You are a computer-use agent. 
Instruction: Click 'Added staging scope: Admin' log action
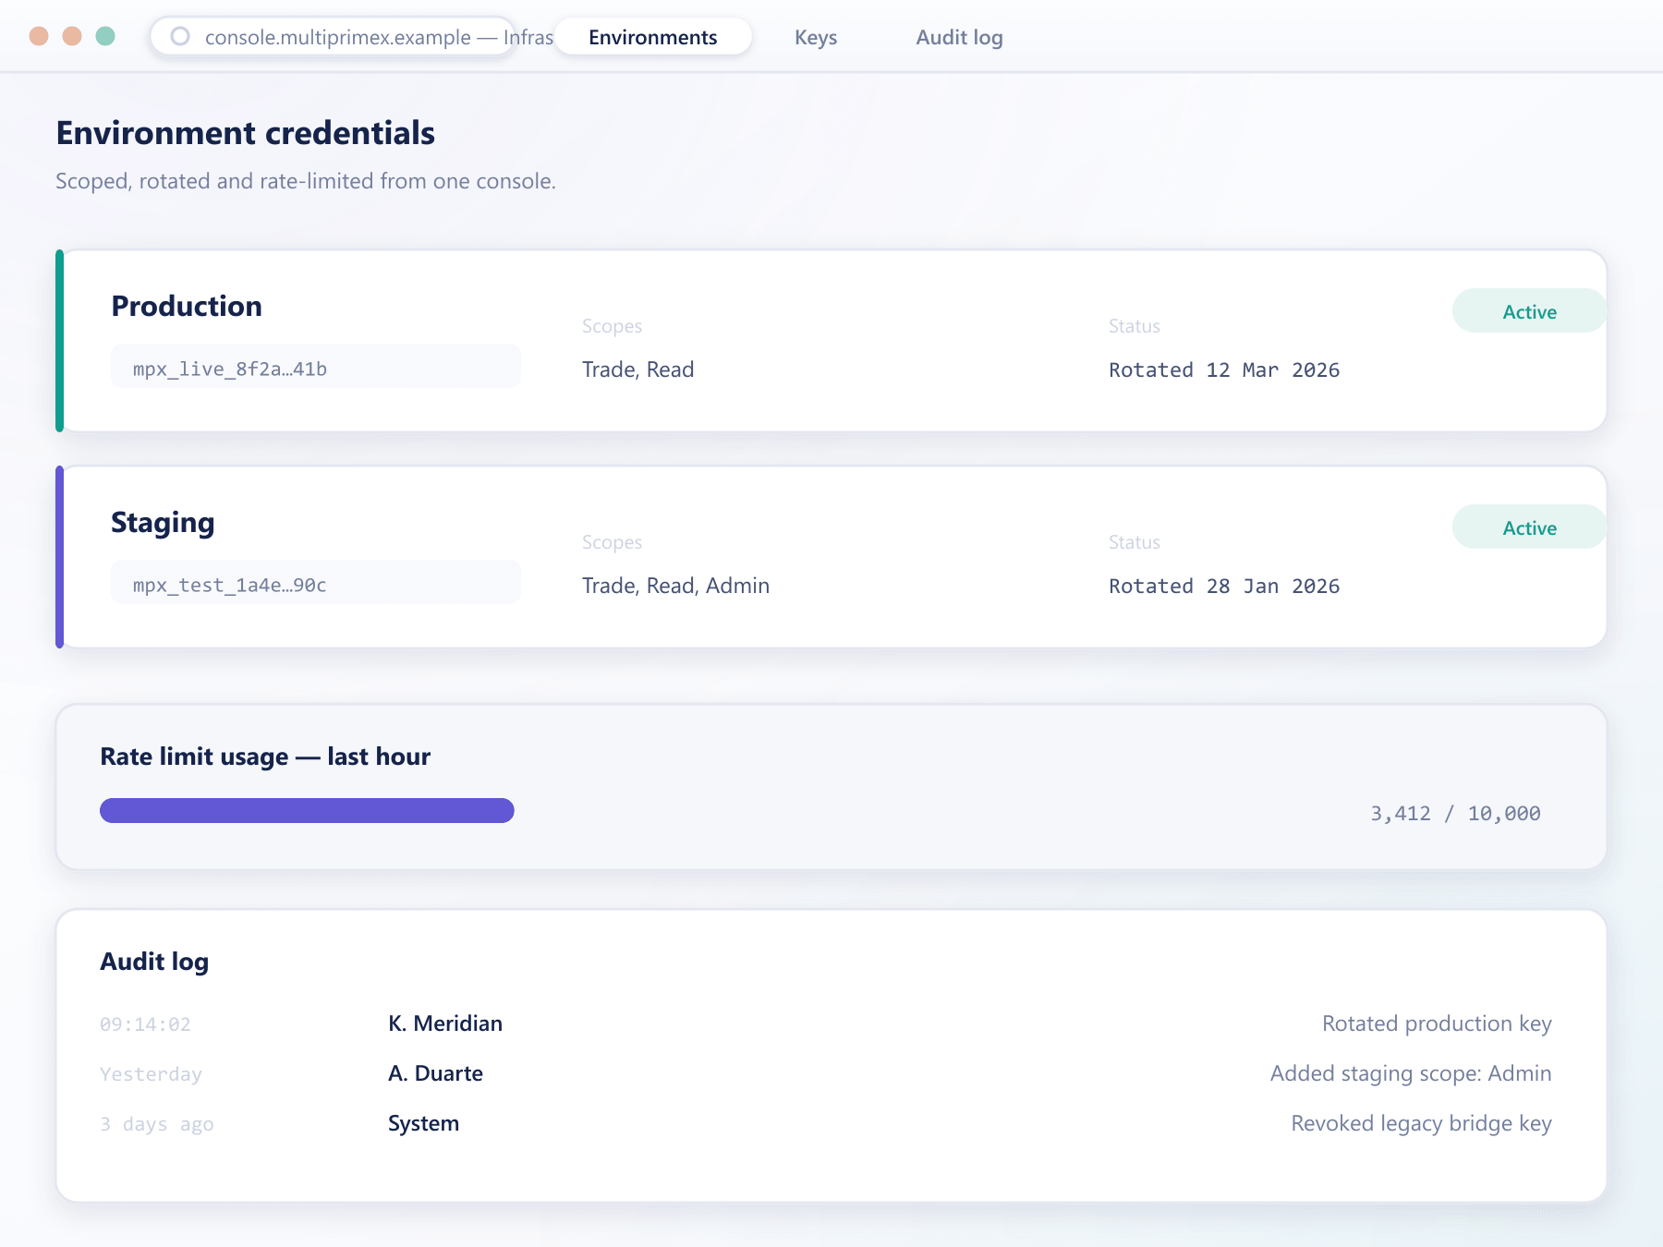[1411, 1073]
